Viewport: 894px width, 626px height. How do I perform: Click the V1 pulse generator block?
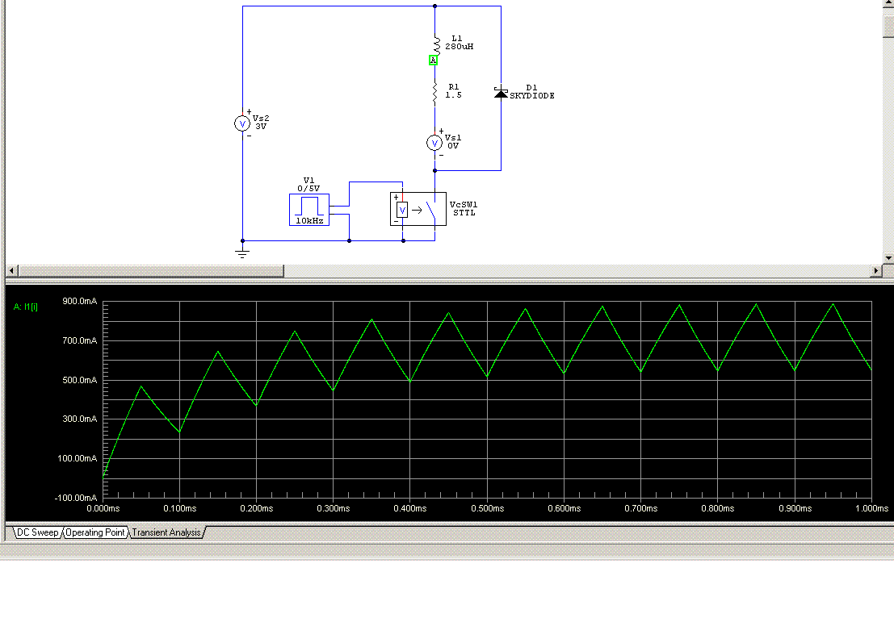(x=310, y=210)
